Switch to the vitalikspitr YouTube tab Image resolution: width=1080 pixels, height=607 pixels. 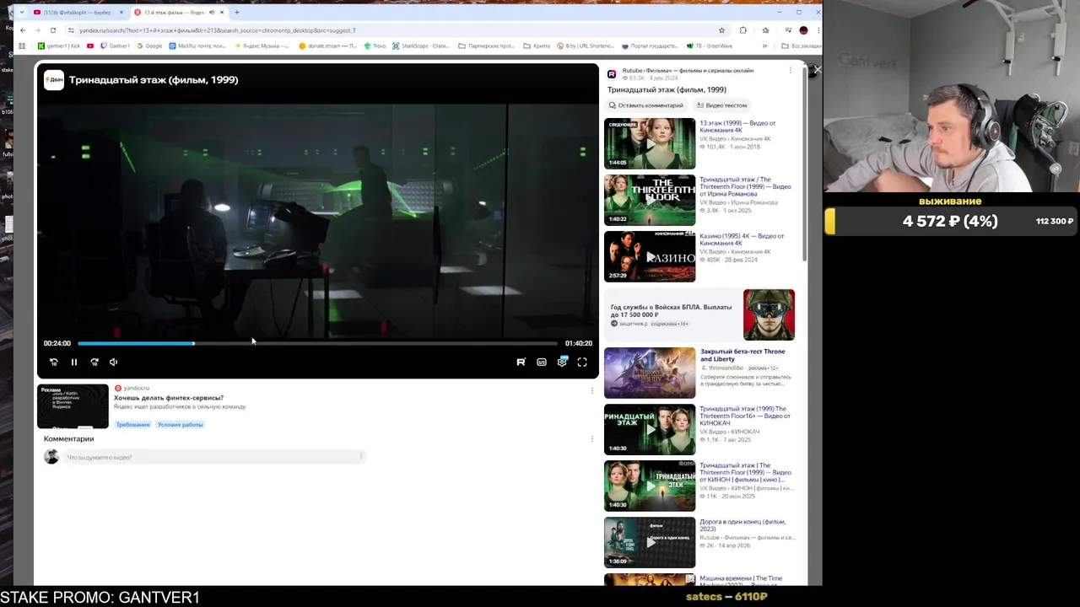tap(78, 13)
